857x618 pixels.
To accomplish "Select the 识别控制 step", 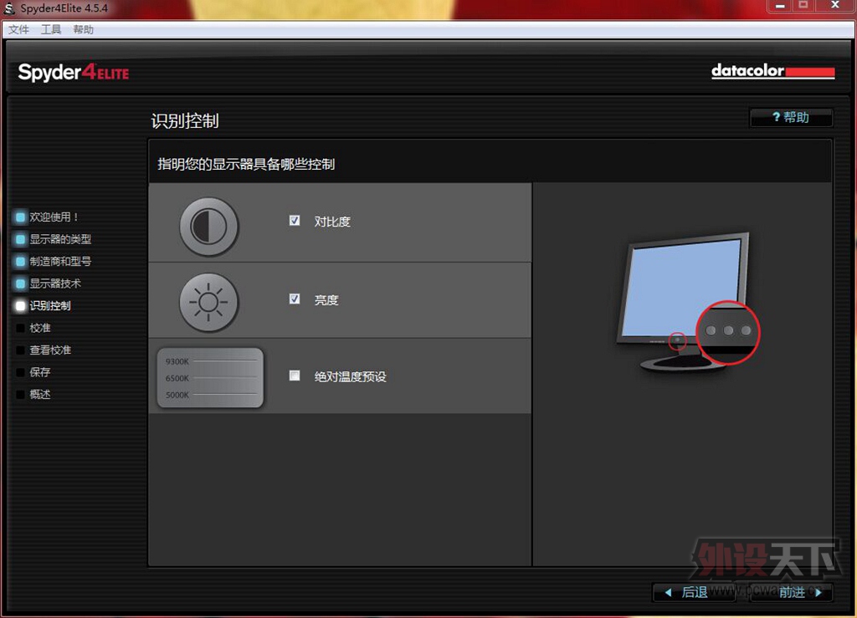I will (x=49, y=306).
